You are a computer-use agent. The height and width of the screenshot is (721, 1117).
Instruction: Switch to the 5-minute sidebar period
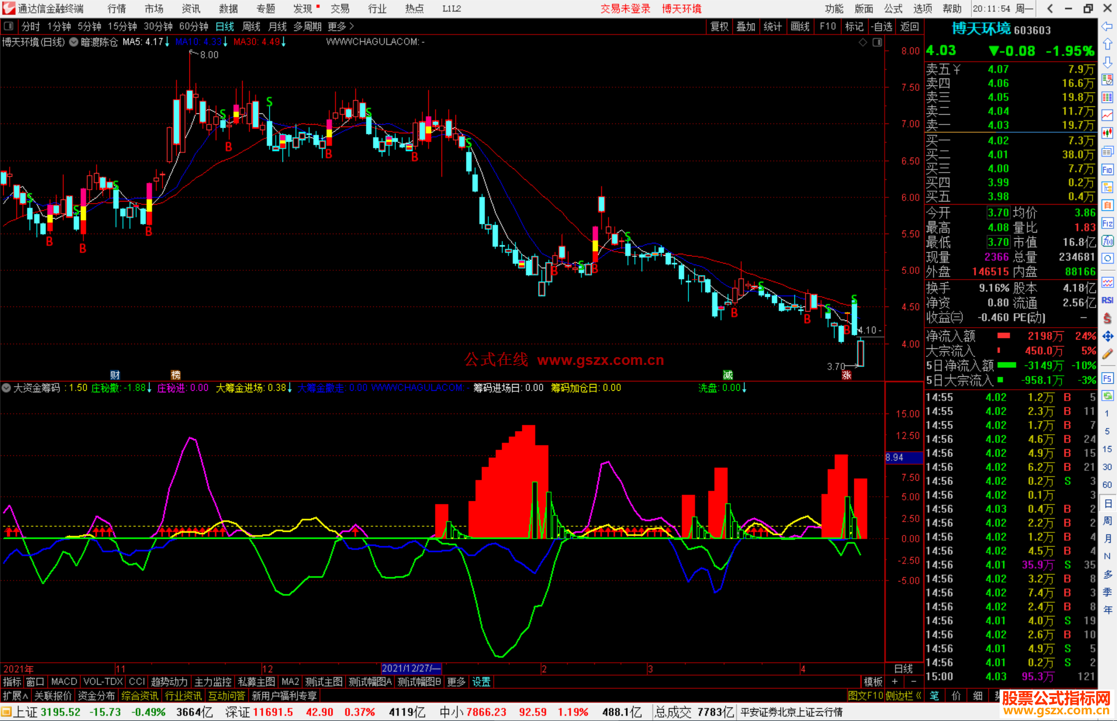(1107, 432)
